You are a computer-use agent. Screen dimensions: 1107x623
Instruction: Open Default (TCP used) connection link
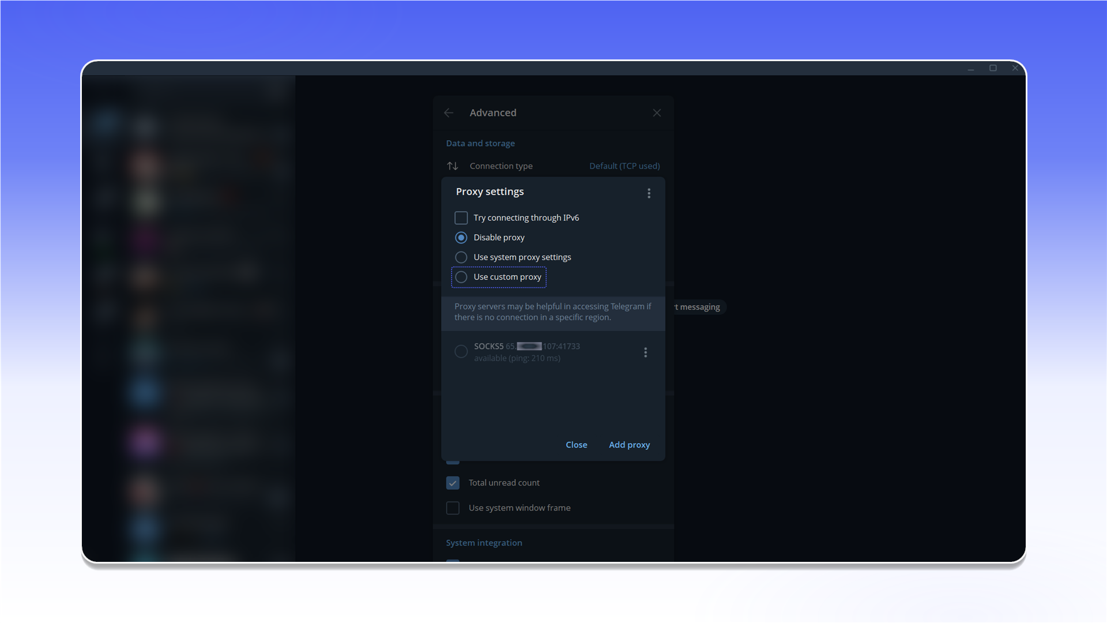tap(624, 166)
